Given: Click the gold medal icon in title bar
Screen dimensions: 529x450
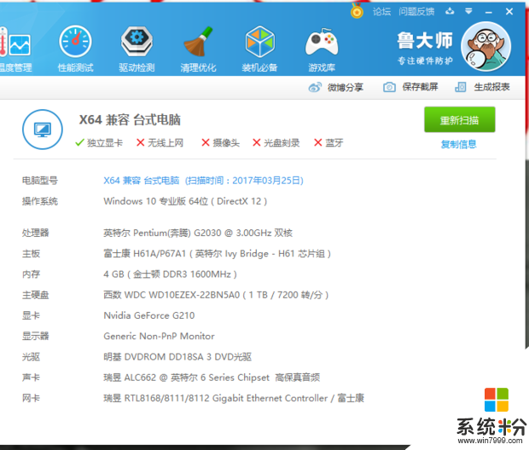Looking at the screenshot, I should 357,11.
